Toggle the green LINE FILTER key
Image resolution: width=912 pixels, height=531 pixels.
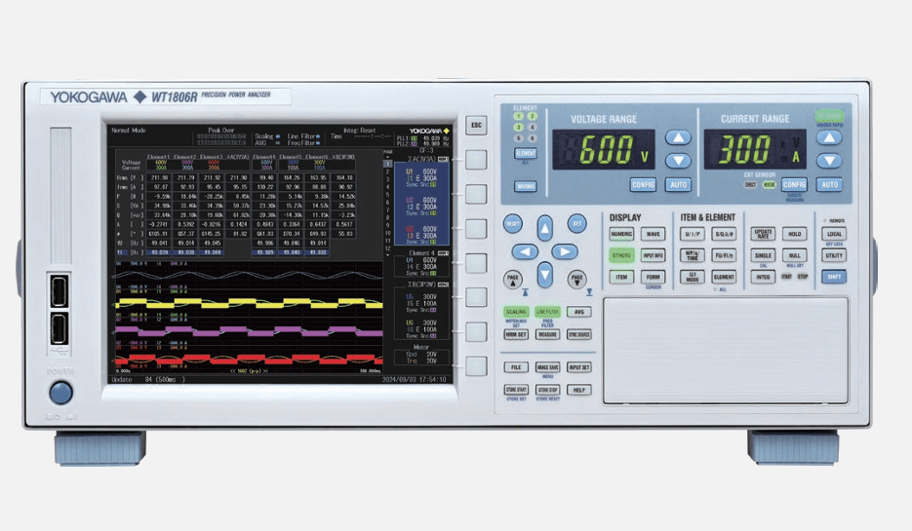547,312
